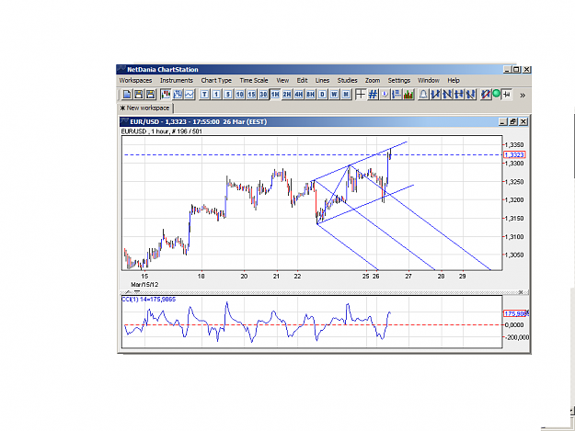575x431 pixels.
Task: Click the save workspace icon
Action: 139,95
